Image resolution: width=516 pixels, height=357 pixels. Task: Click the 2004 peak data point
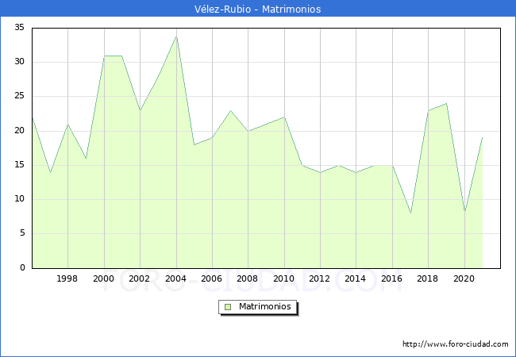176,36
